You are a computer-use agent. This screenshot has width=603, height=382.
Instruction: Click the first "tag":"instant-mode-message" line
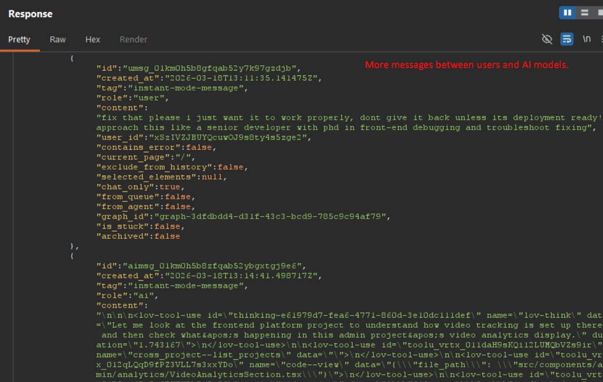click(173, 89)
